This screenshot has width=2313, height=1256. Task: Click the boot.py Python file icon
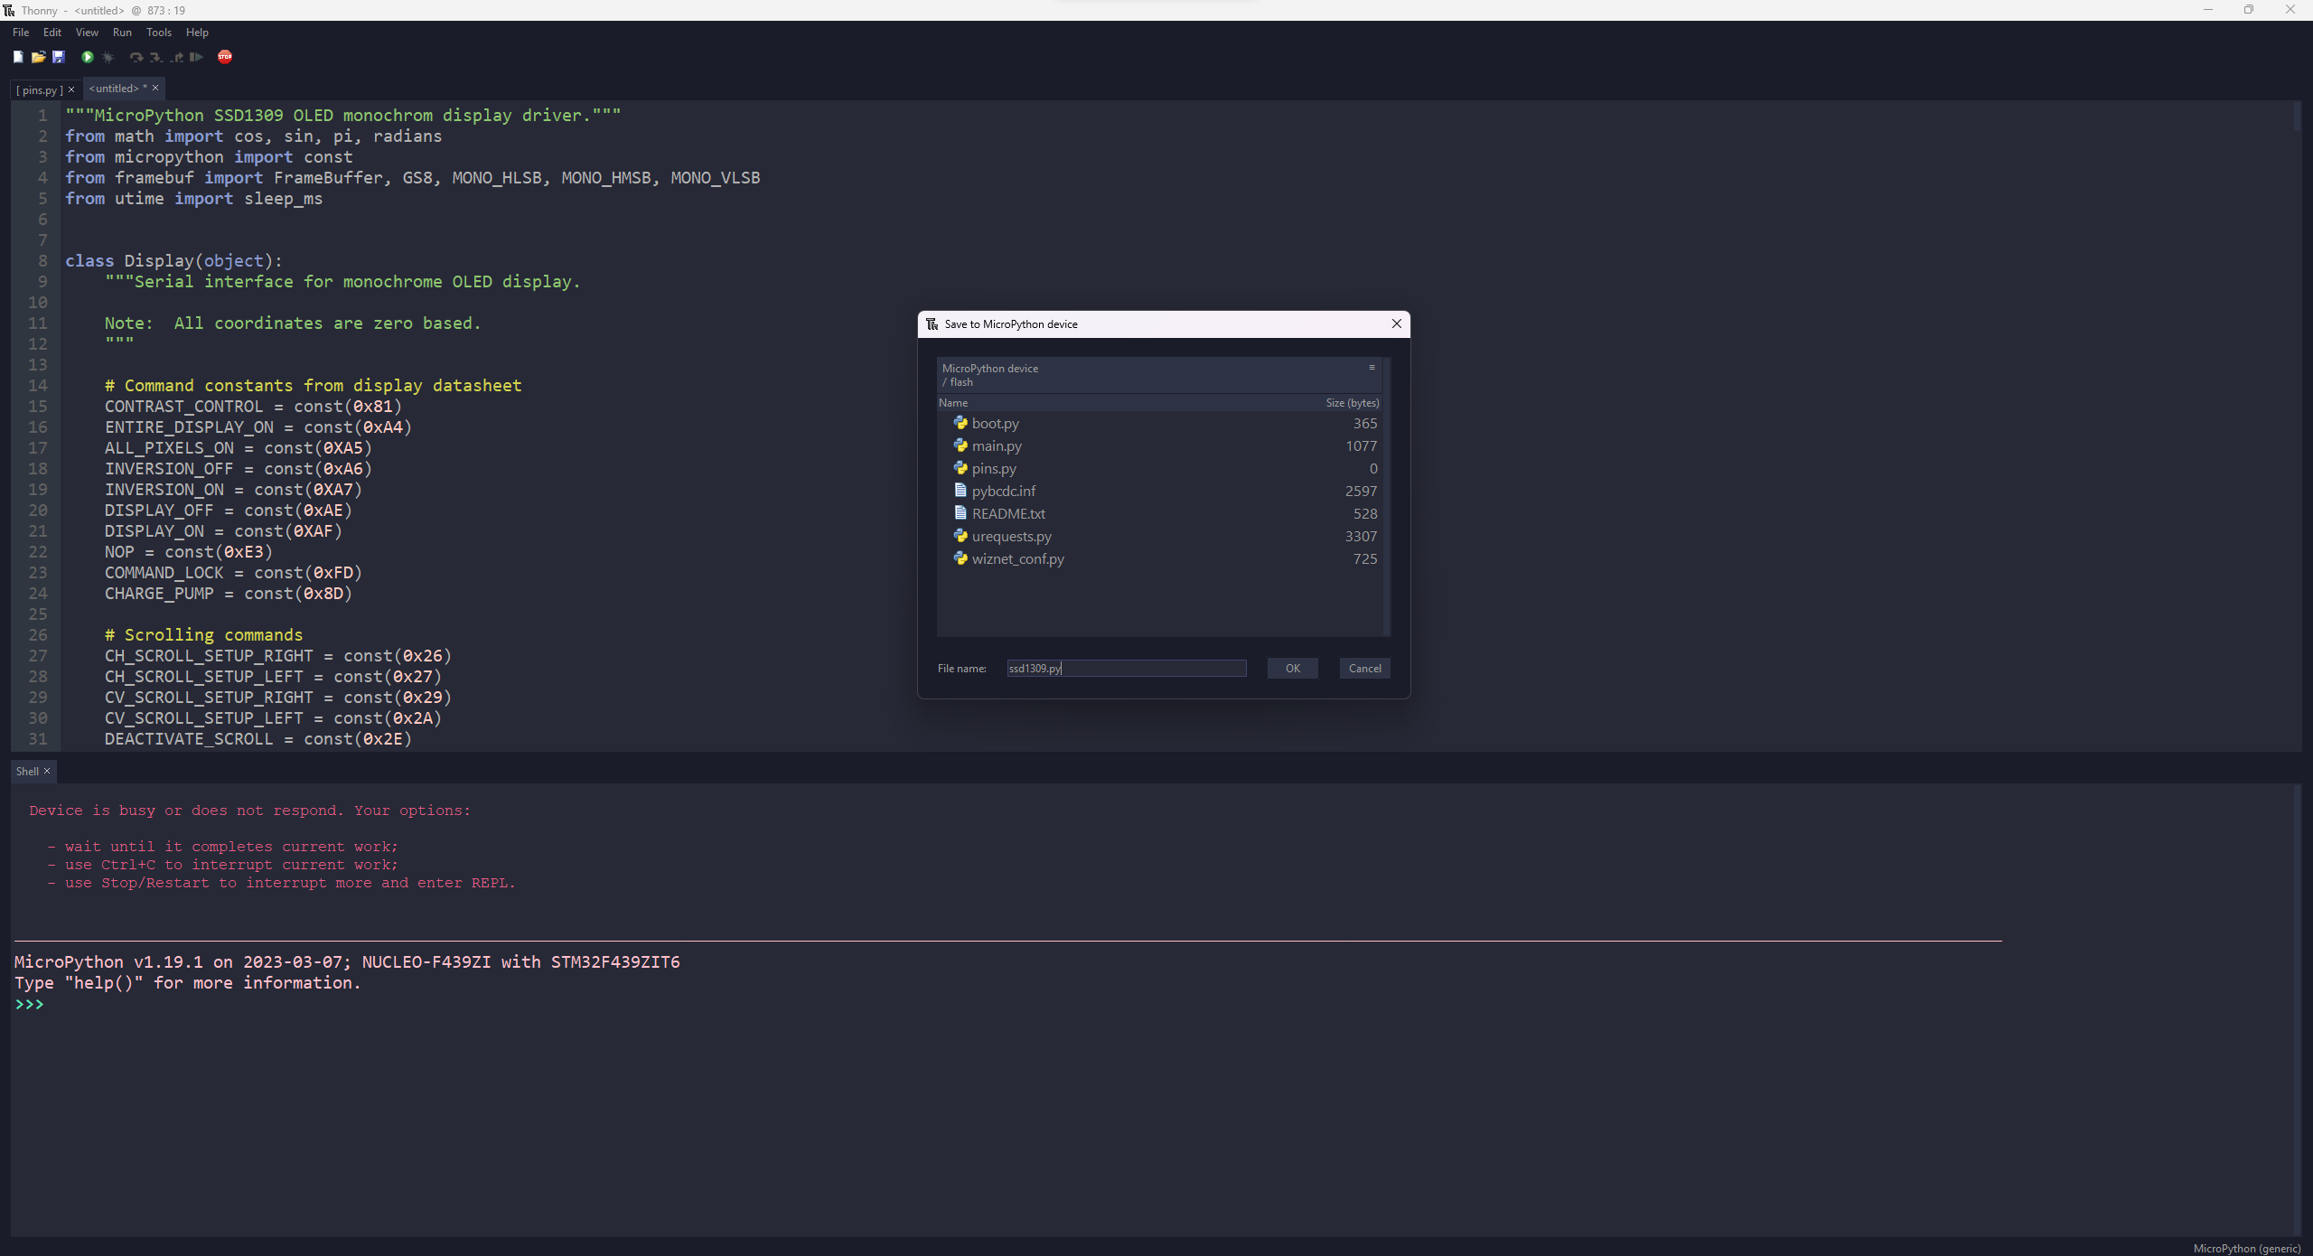[960, 422]
